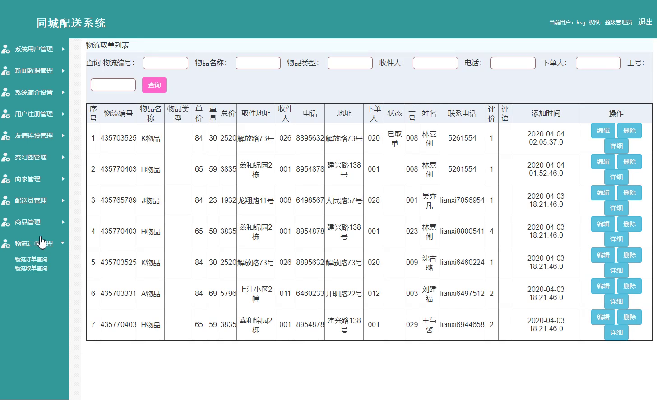
Task: Open 物流取单查询 submenu link
Action: (31, 268)
